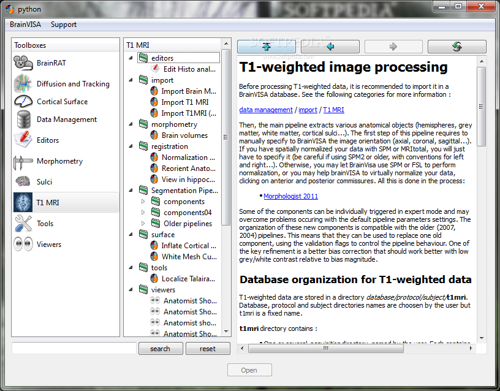Go to documentation home with up-arrow button
Viewport: 500px width, 391px height.
click(267, 47)
